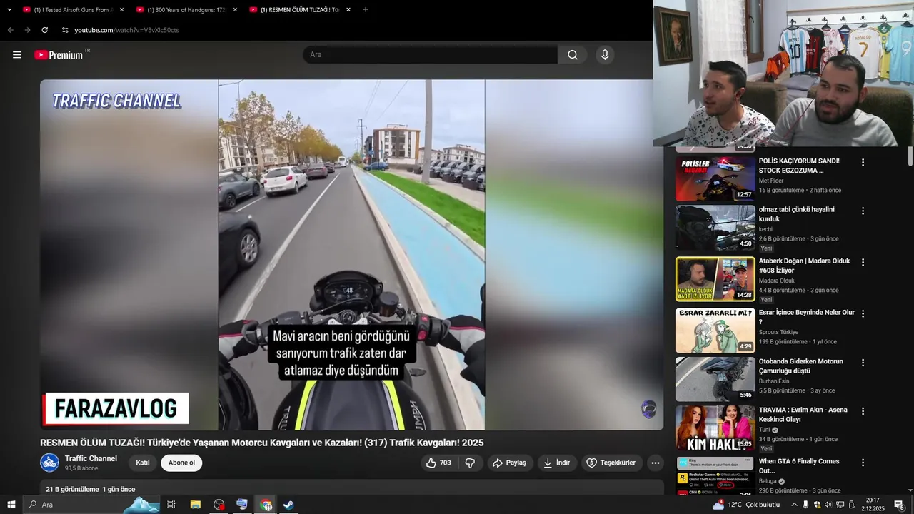Dislike the video with thumbs-down
914x514 pixels.
click(470, 463)
